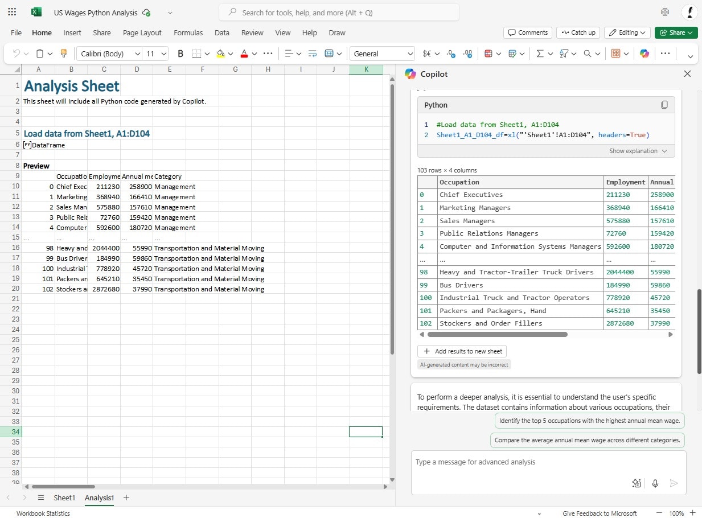Click the search box at top
Image resolution: width=702 pixels, height=518 pixels.
pyautogui.click(x=339, y=13)
